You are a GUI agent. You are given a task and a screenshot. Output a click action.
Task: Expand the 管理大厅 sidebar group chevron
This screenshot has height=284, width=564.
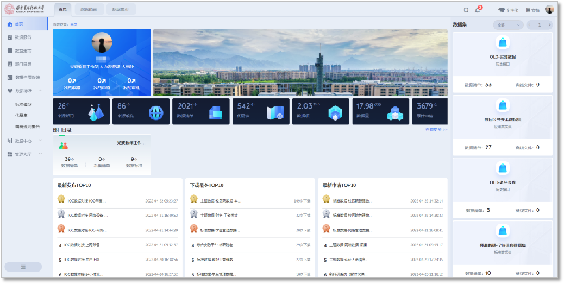(x=40, y=154)
